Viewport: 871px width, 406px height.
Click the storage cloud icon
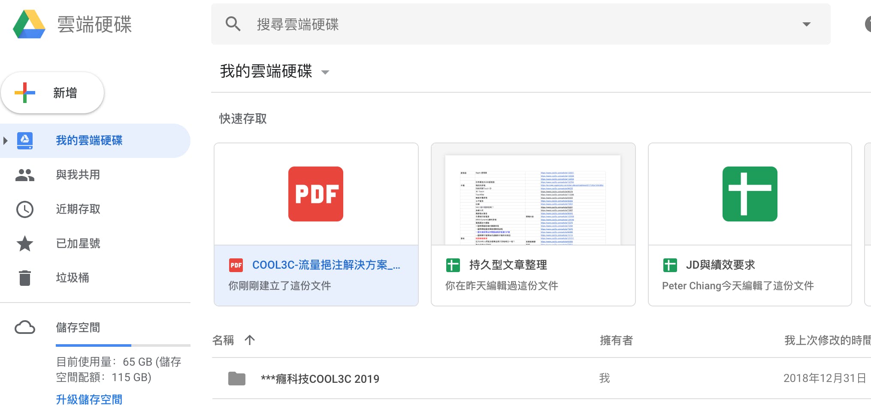click(25, 327)
